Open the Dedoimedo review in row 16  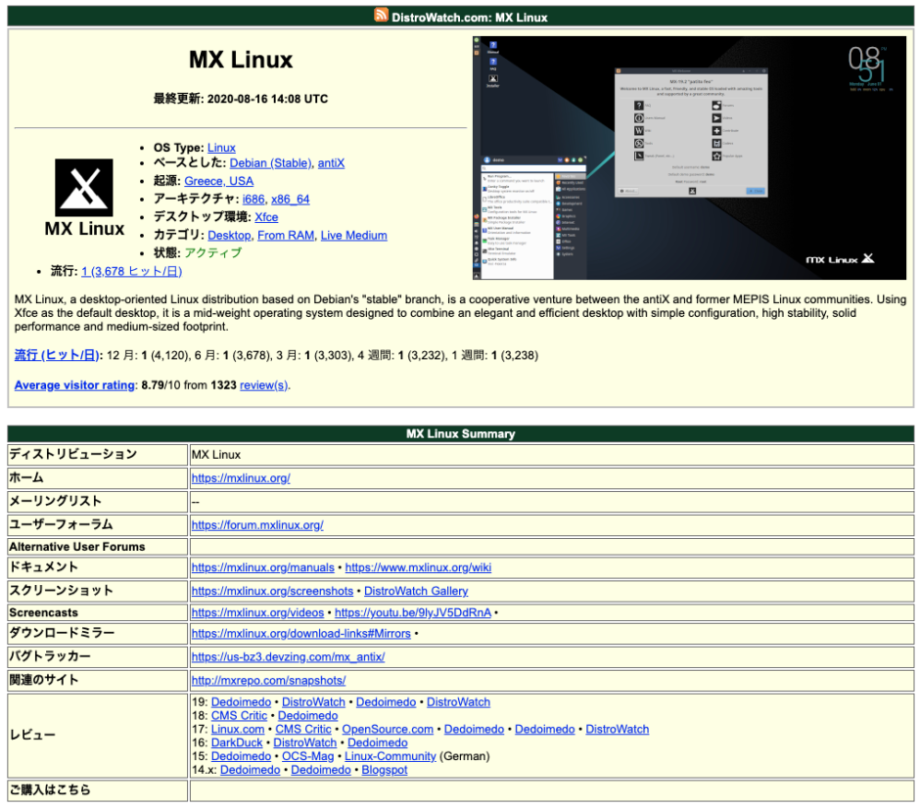378,742
